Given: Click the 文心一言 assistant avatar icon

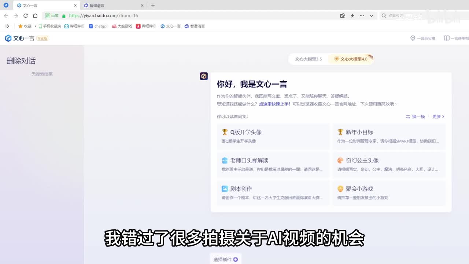Looking at the screenshot, I should (204, 76).
